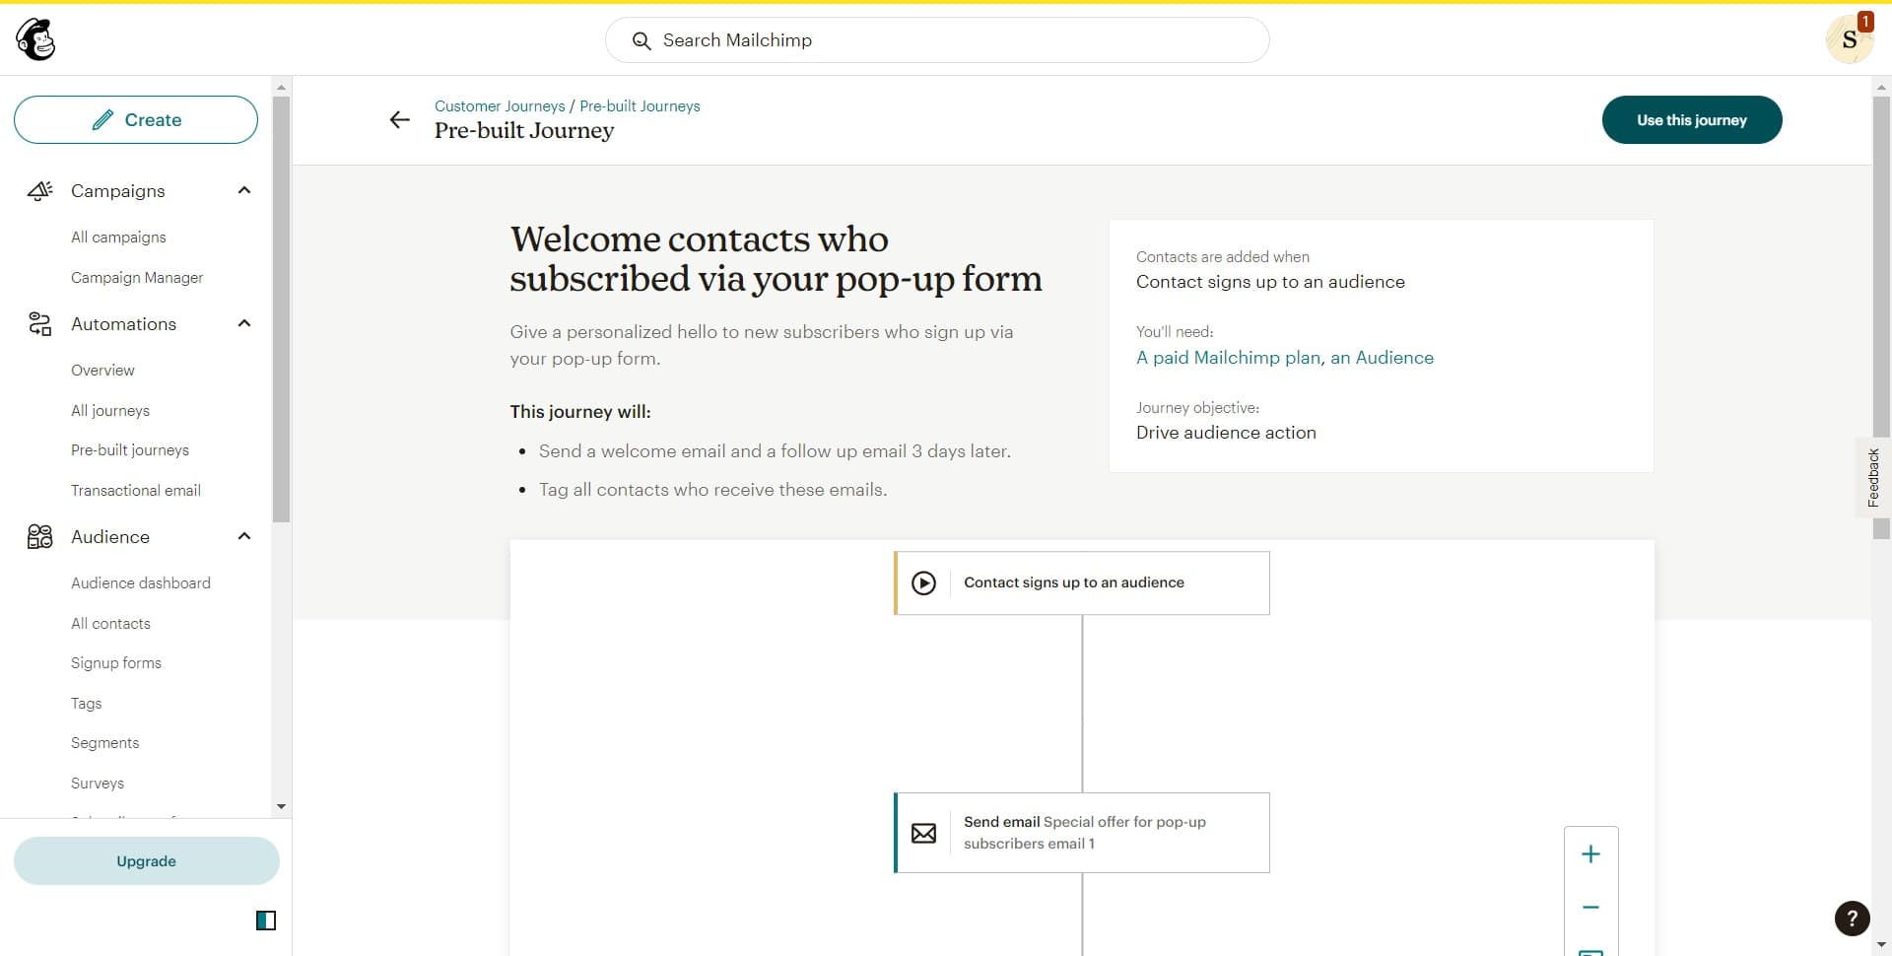Open the help question mark icon
Viewport: 1892px width, 956px height.
1852,918
